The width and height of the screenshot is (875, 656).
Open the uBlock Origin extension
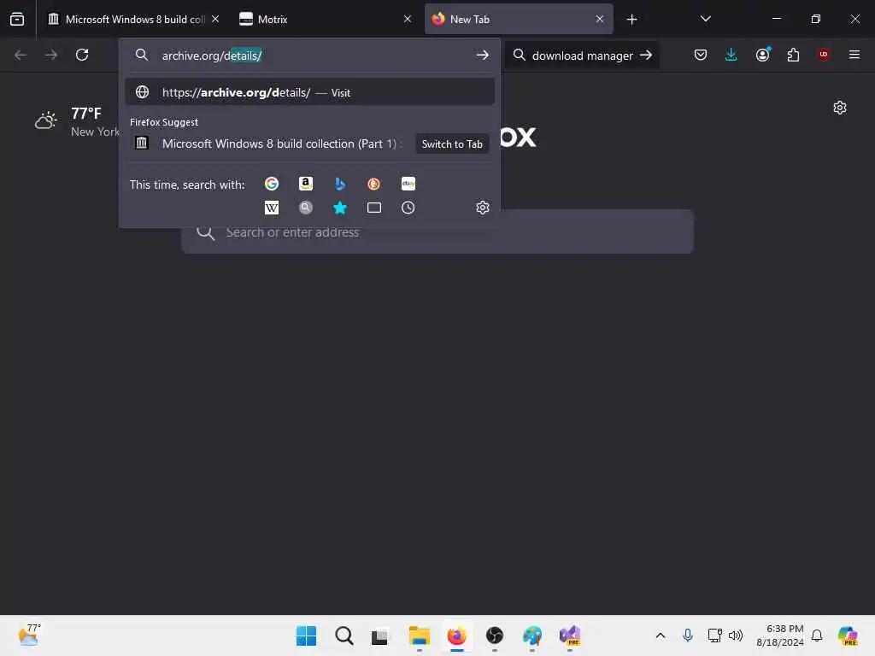(824, 55)
